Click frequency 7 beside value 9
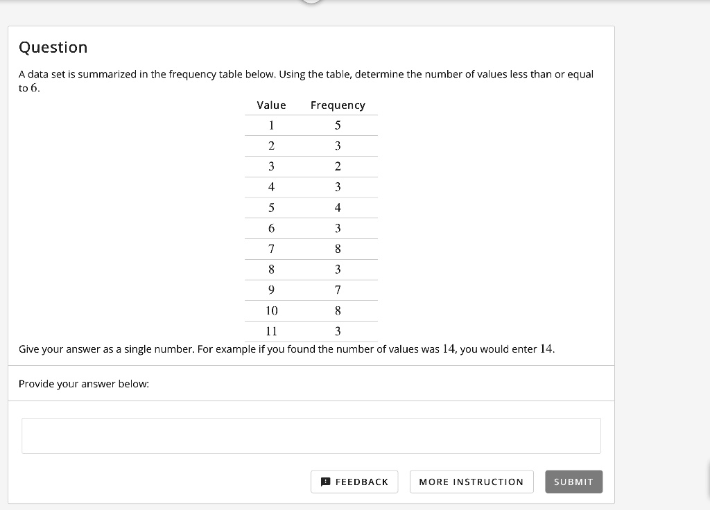 point(338,290)
